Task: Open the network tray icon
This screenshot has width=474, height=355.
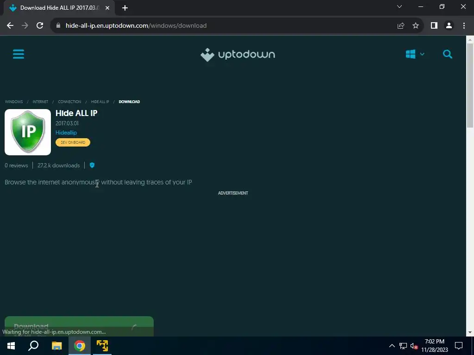Action: [x=403, y=346]
